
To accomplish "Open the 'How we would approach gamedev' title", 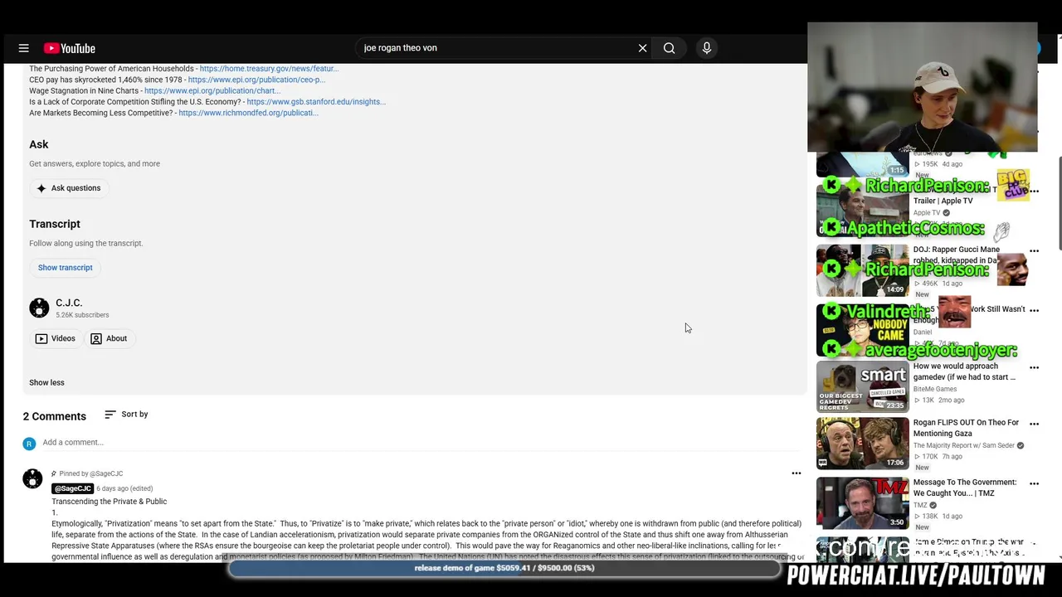I will click(x=964, y=371).
